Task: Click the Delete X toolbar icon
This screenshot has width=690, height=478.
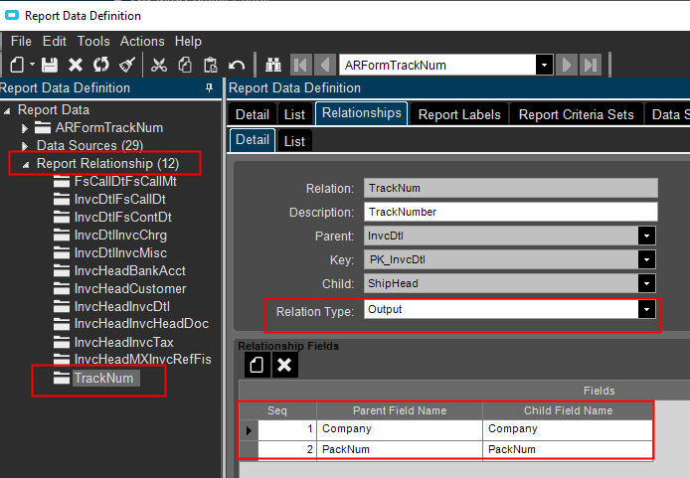Action: coord(76,65)
